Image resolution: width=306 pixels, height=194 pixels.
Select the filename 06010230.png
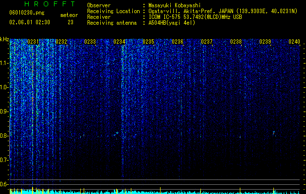click(x=27, y=13)
